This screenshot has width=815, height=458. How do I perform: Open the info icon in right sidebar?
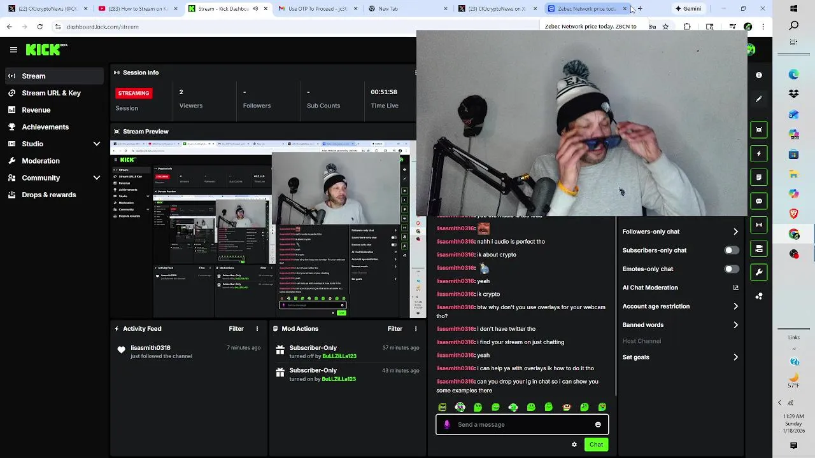click(759, 75)
